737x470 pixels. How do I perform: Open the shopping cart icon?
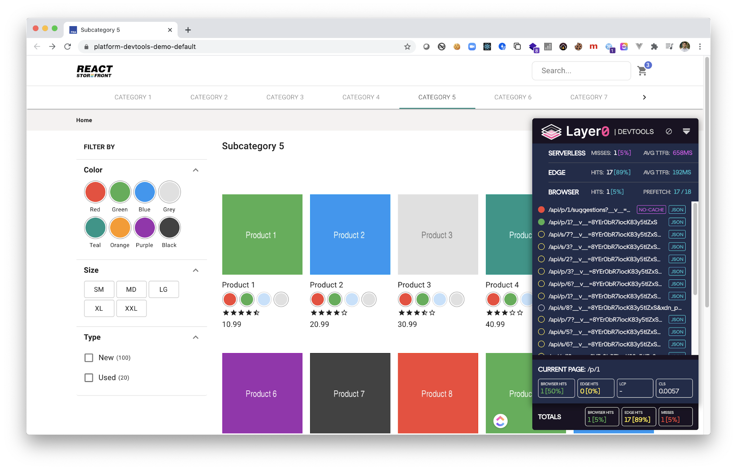642,70
